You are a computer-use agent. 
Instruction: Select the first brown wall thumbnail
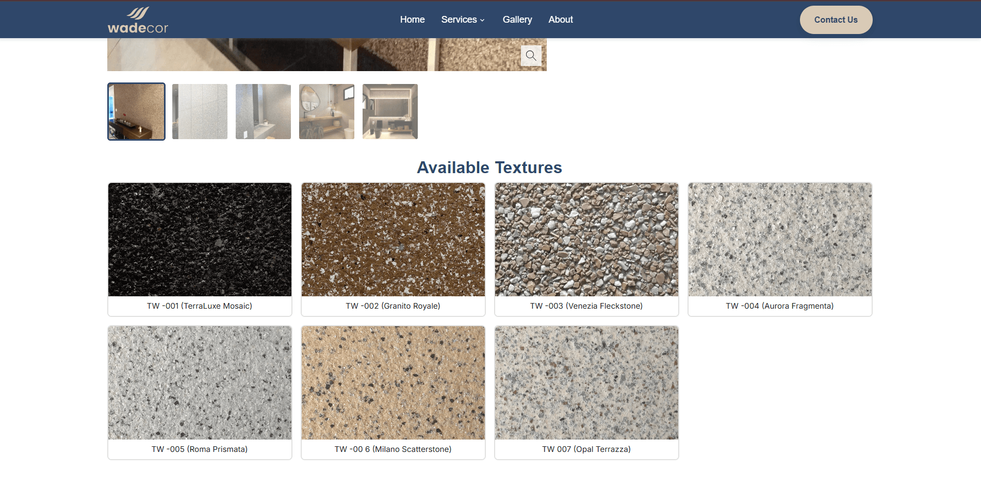136,111
